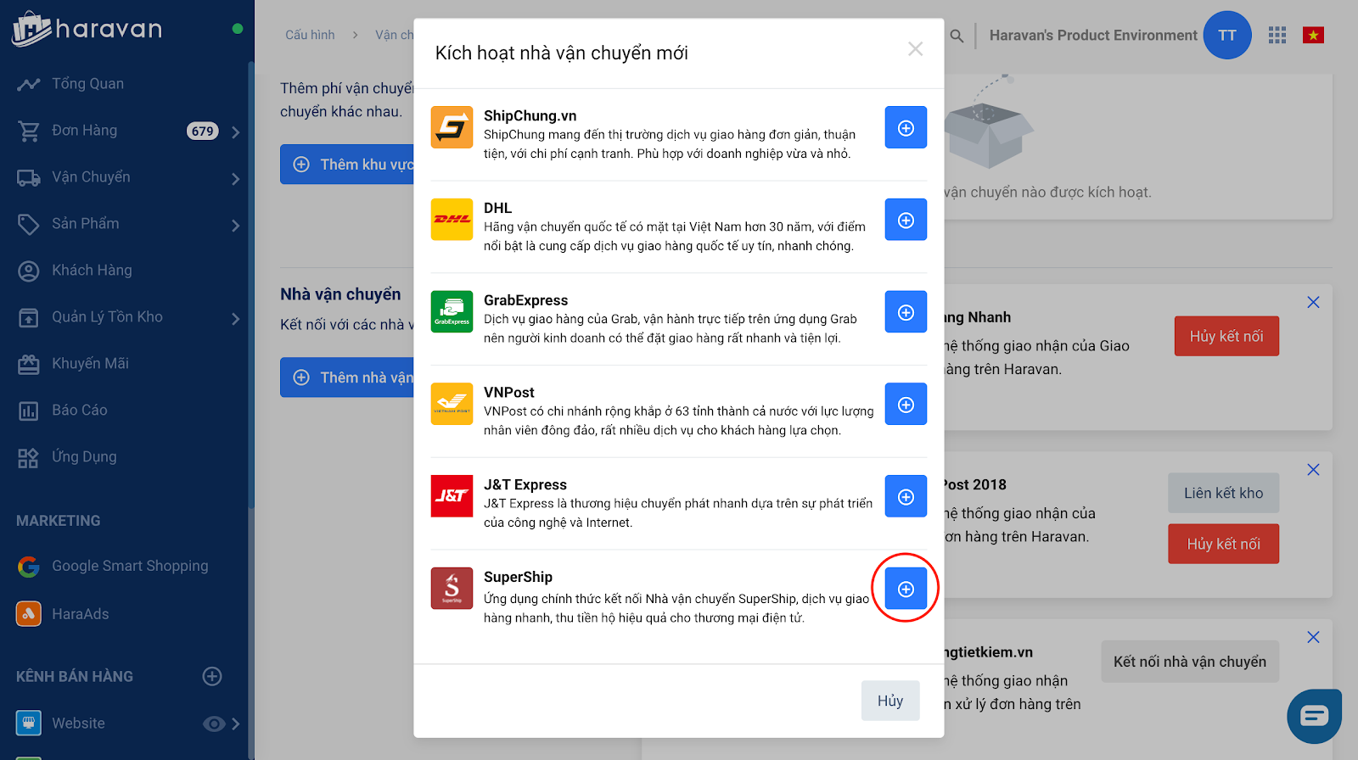The image size is (1358, 760).
Task: Toggle Website visibility eye icon
Action: click(x=214, y=724)
